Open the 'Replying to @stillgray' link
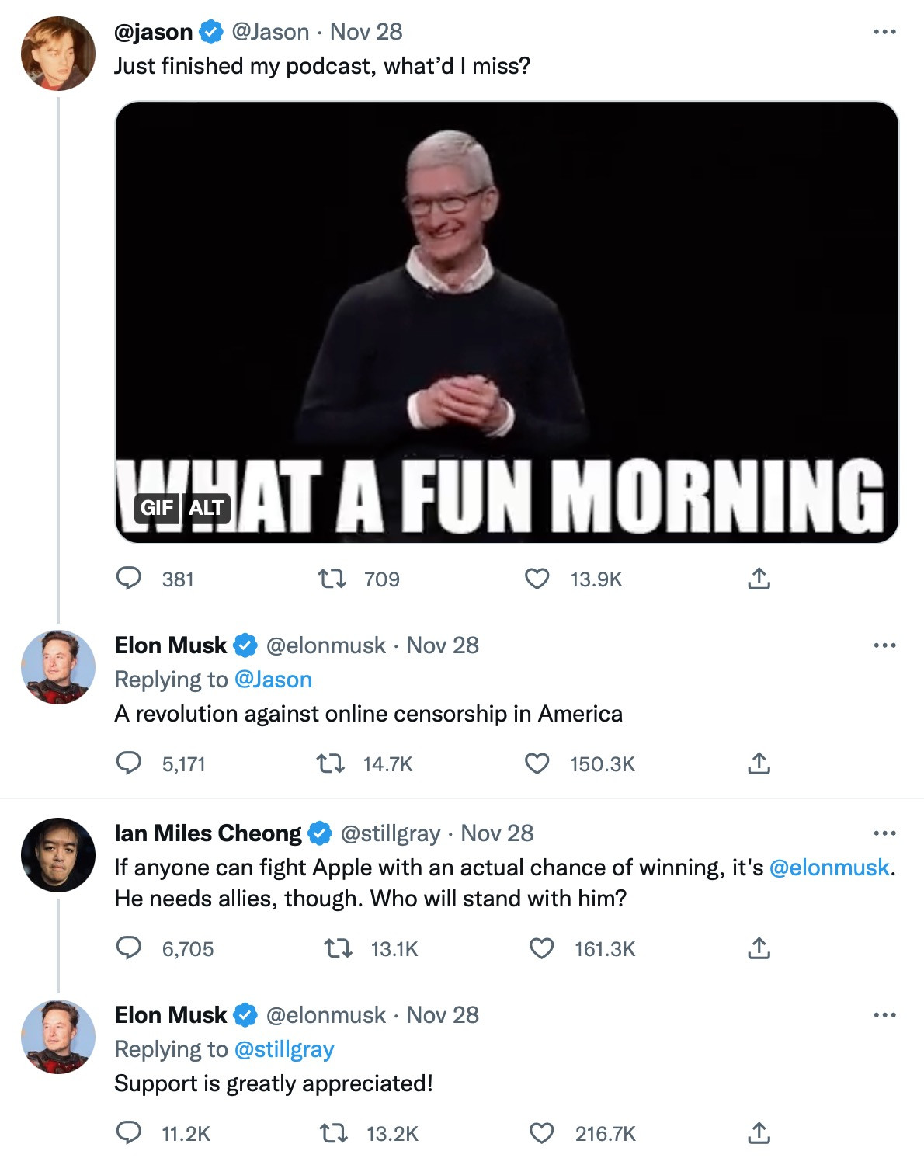The width and height of the screenshot is (924, 1165). (x=283, y=1049)
